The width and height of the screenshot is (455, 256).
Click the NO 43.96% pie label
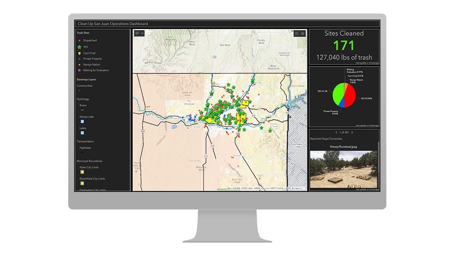tap(367, 99)
